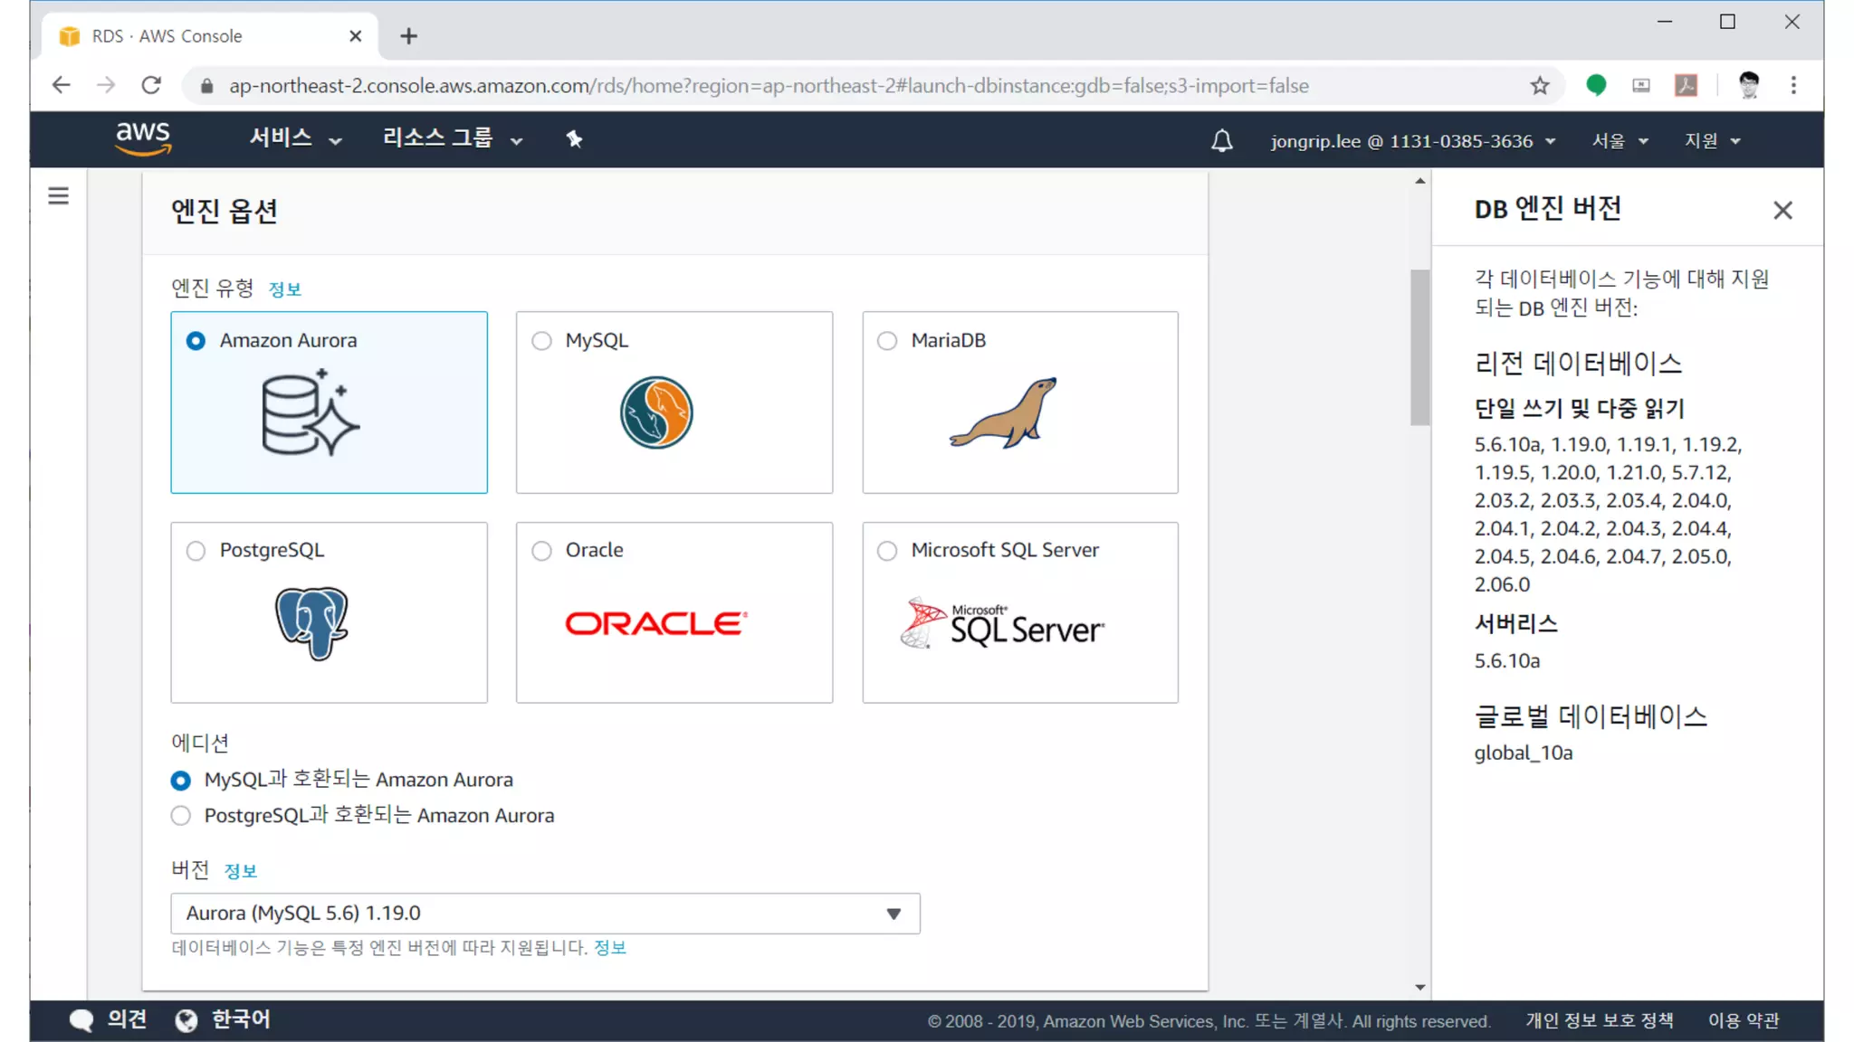
Task: Open the 서울 region dropdown
Action: pos(1620,141)
